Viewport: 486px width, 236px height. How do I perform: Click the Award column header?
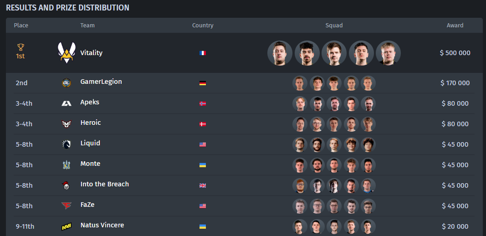click(455, 26)
